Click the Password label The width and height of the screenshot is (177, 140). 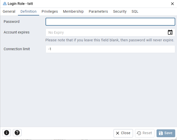coord(12,22)
